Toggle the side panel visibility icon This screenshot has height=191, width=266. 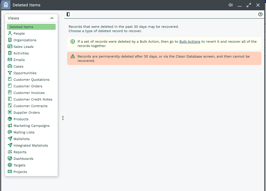click(68, 14)
